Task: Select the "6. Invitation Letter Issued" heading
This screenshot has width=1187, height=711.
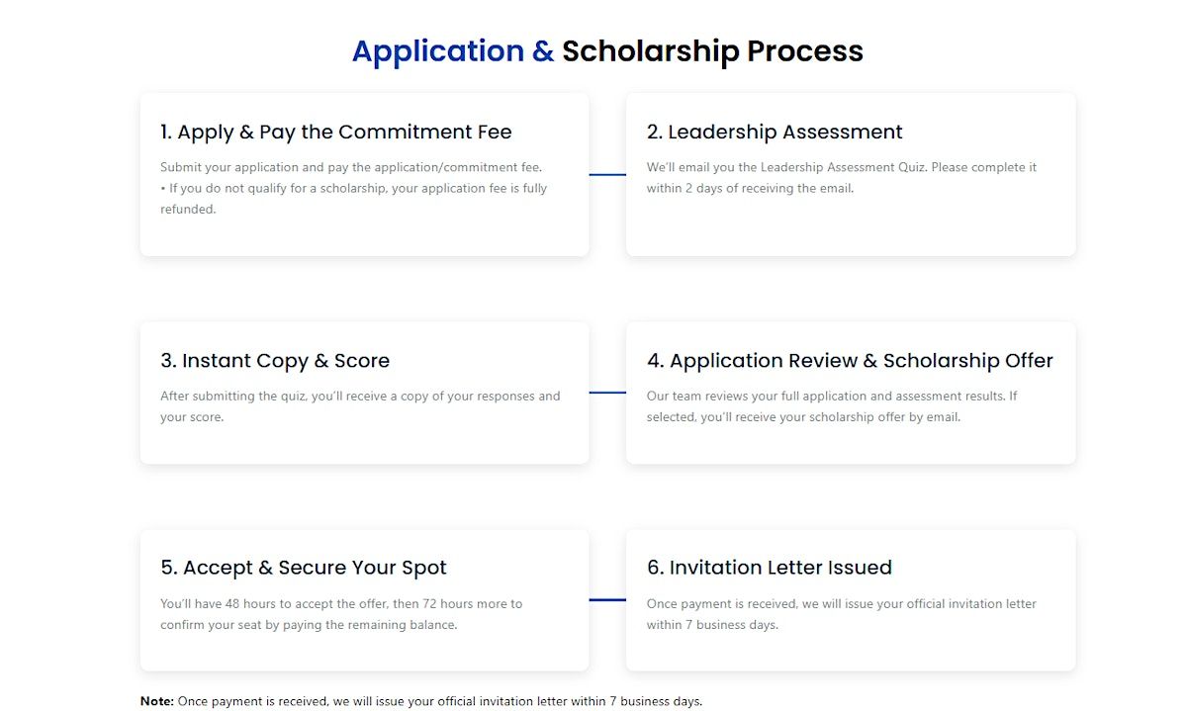Action: pos(770,568)
